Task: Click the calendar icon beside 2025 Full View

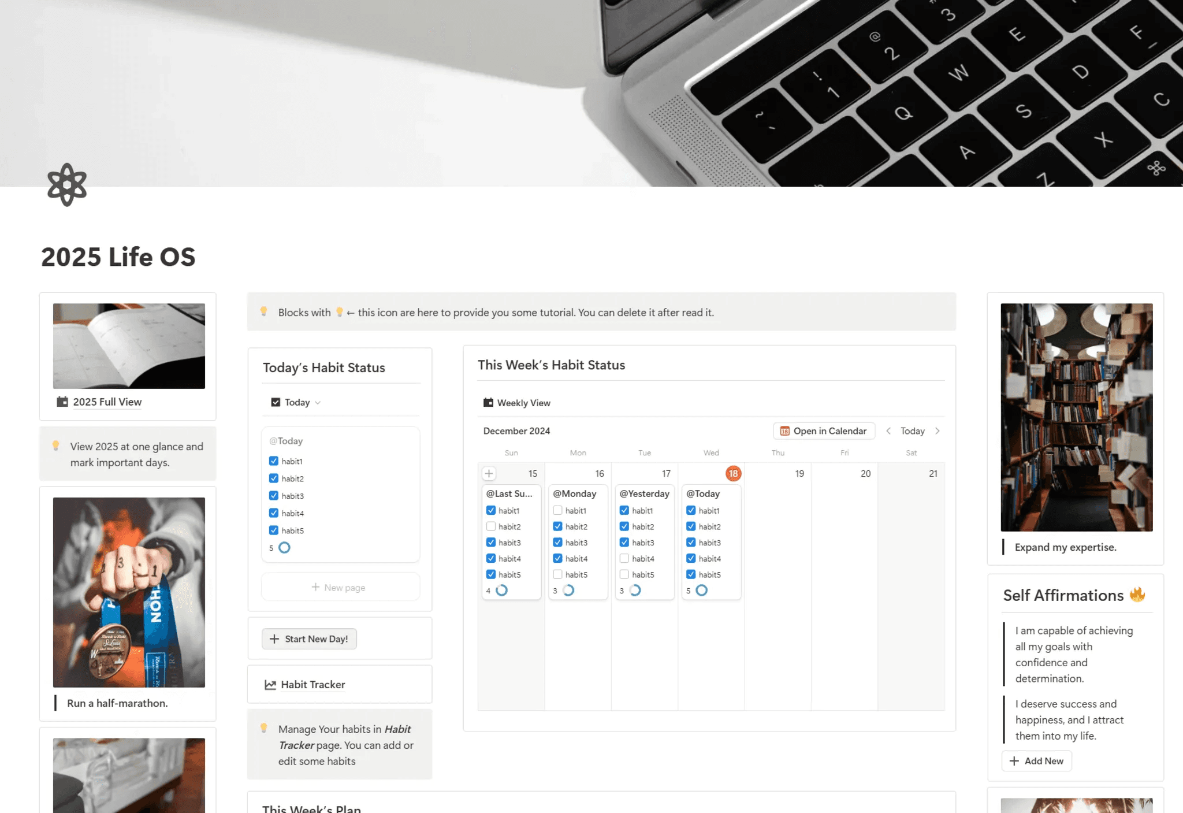Action: 62,402
